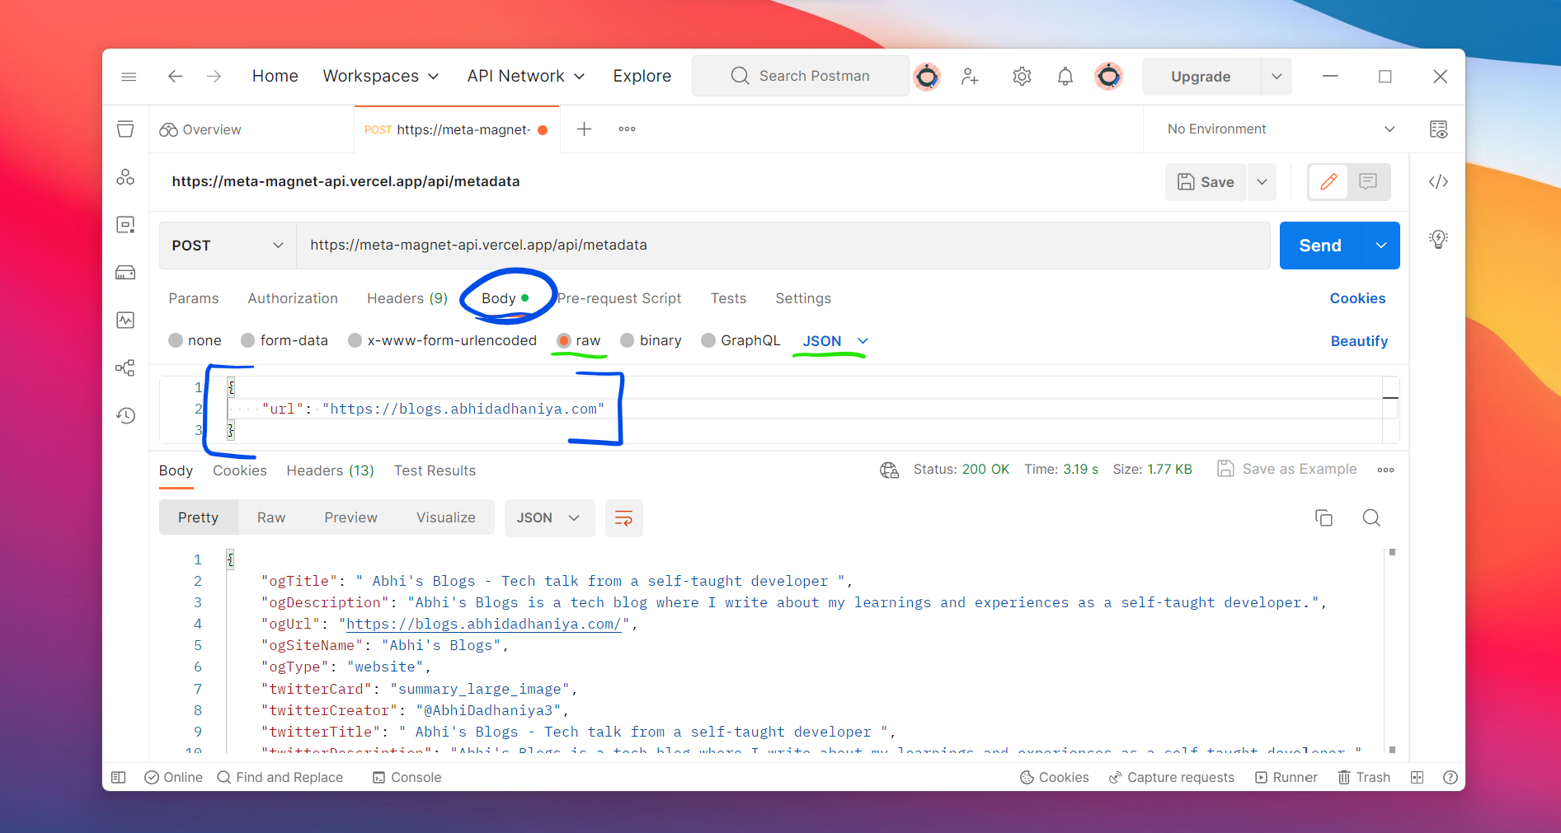Expand the API Network dropdown
Image resolution: width=1561 pixels, height=833 pixels.
525,77
